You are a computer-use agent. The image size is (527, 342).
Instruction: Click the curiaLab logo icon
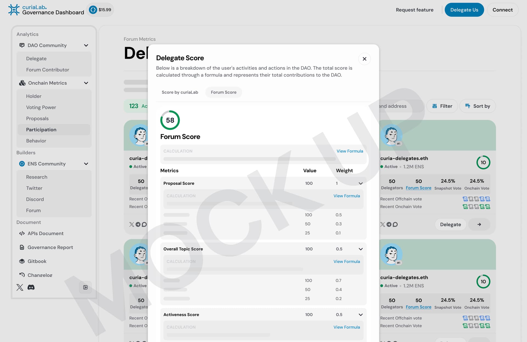(x=14, y=10)
